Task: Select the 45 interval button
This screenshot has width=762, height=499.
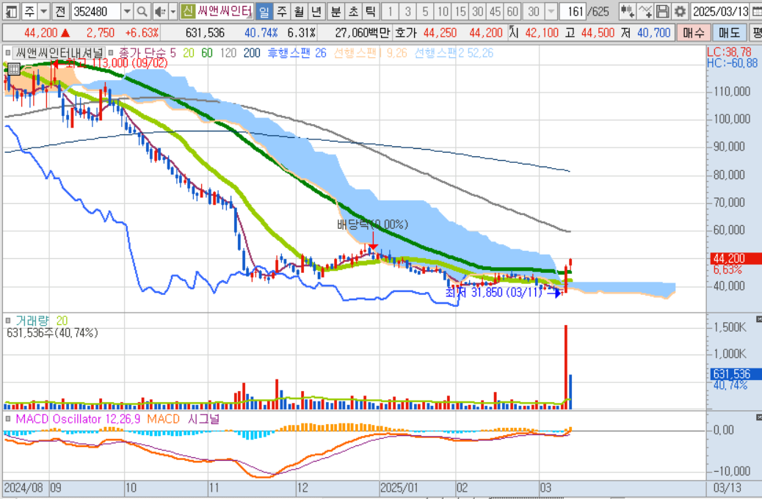Action: point(496,11)
